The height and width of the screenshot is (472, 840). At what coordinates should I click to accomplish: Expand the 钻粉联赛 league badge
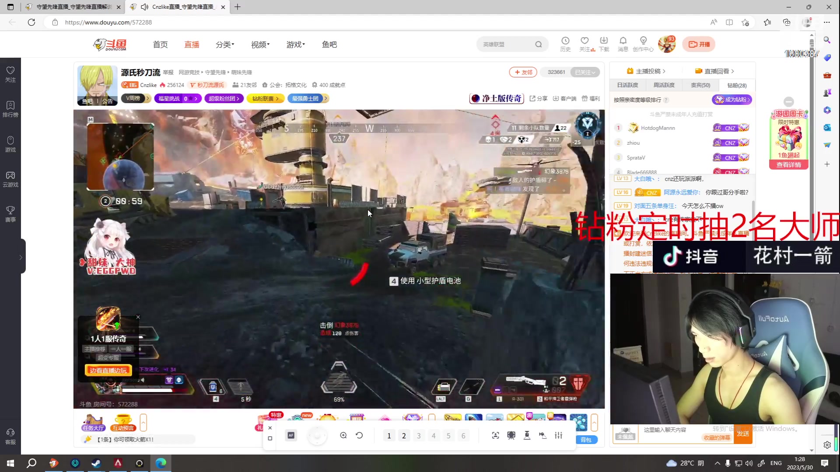(266, 98)
